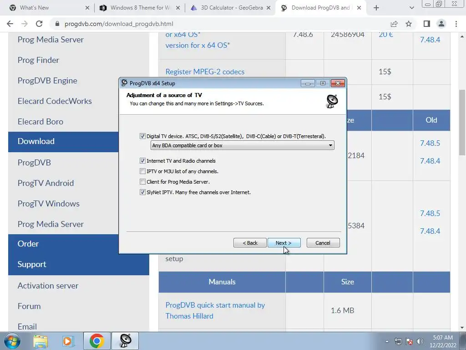
Task: Open the tab search chevron
Action: pyautogui.click(x=411, y=8)
